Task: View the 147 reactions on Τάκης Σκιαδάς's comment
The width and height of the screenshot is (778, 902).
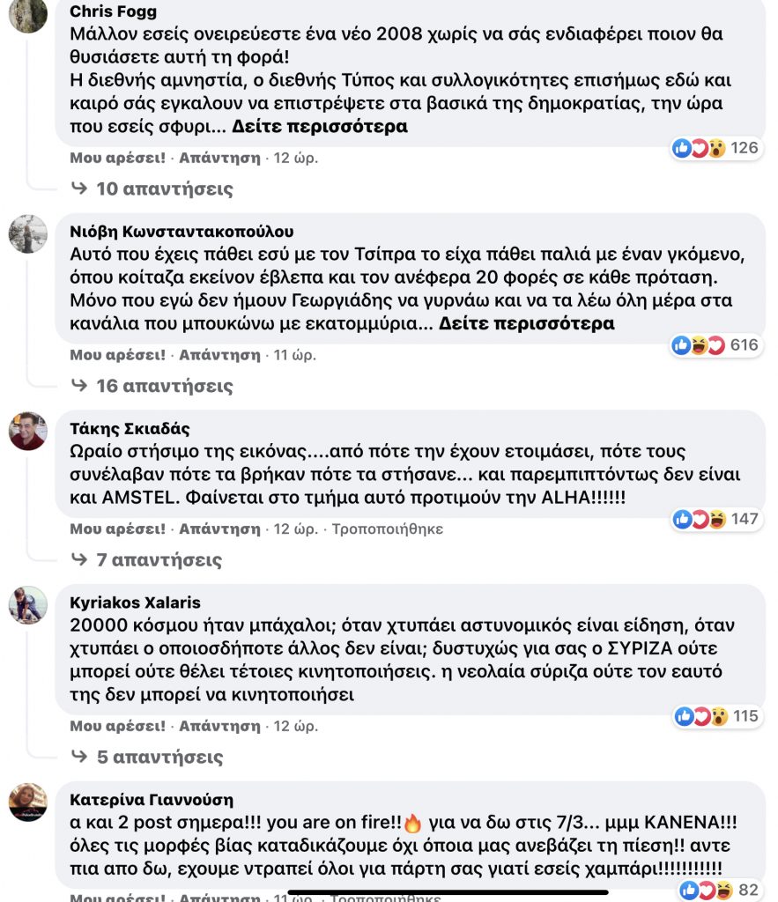Action: coord(715,519)
